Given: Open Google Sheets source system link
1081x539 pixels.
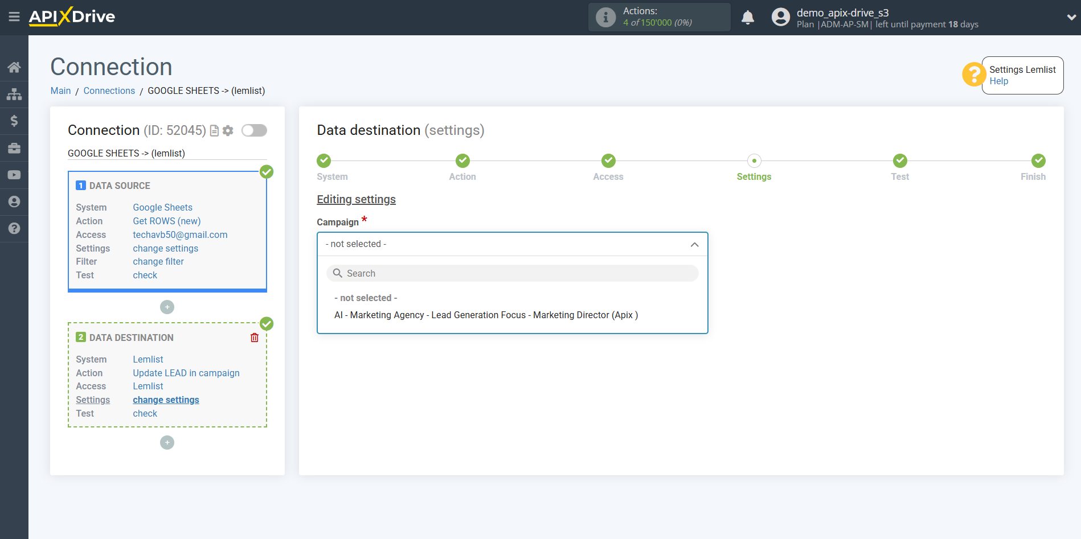Looking at the screenshot, I should coord(162,207).
